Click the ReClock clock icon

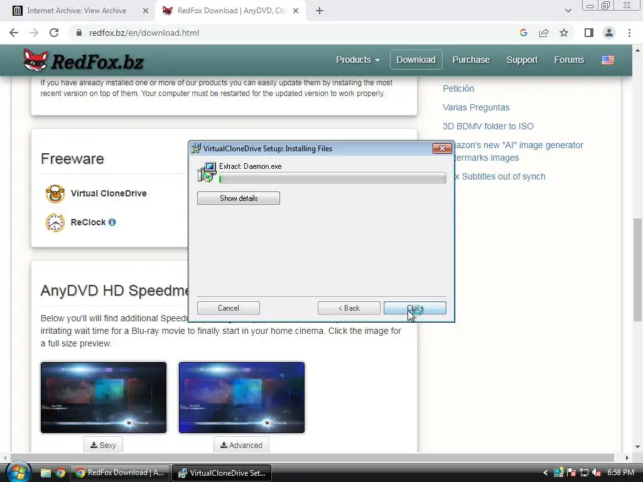click(55, 223)
